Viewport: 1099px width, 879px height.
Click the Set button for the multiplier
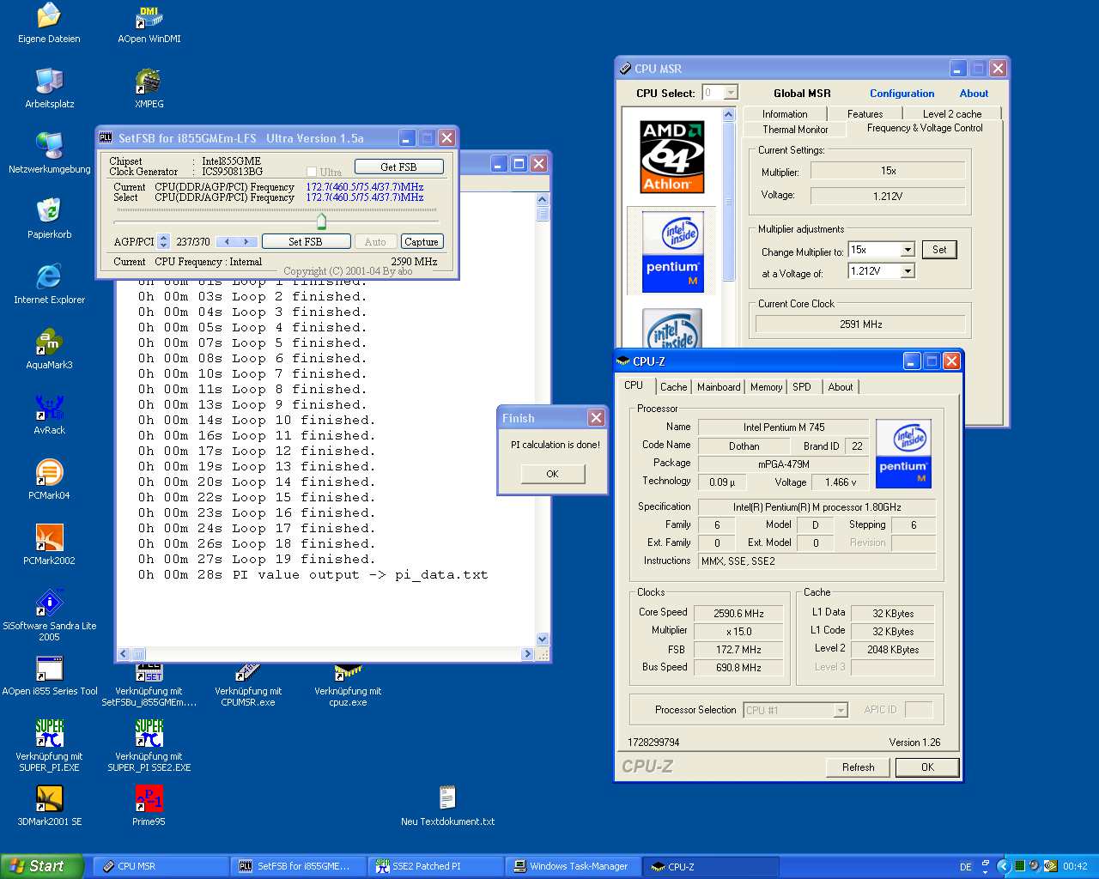coord(939,250)
